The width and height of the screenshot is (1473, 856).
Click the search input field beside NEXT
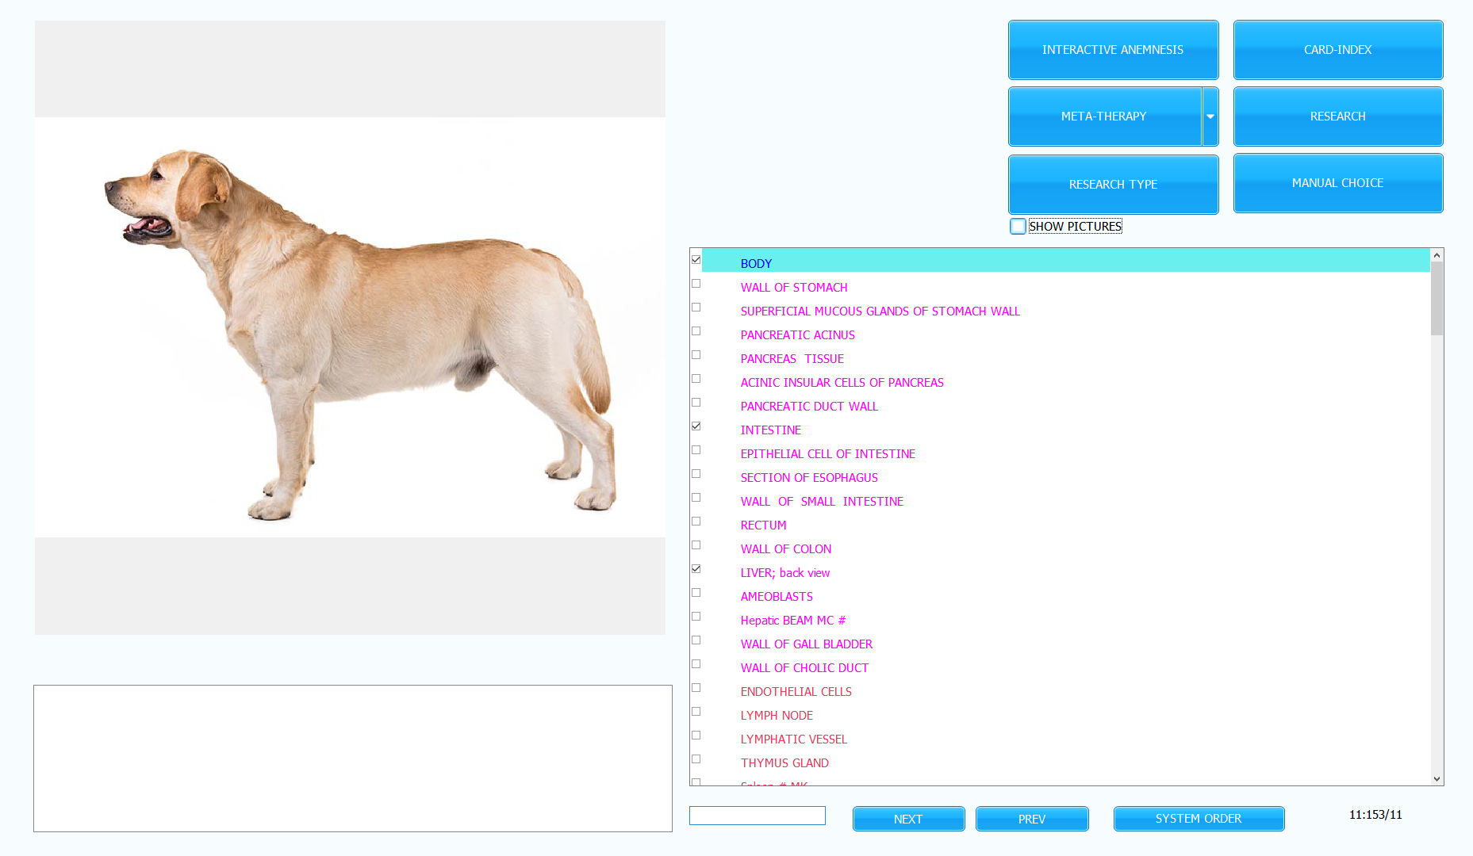pos(757,816)
